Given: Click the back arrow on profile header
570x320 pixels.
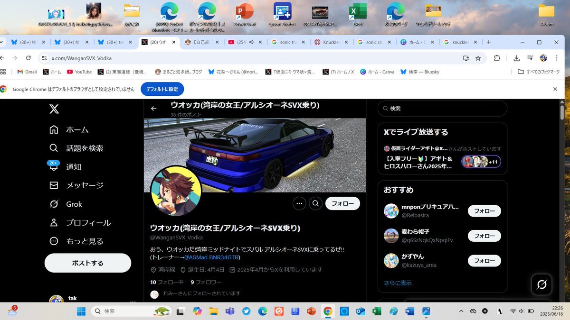Looking at the screenshot, I should click(153, 109).
